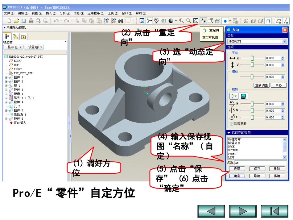Expand the 拉伸 2 tree node

point(6,81)
